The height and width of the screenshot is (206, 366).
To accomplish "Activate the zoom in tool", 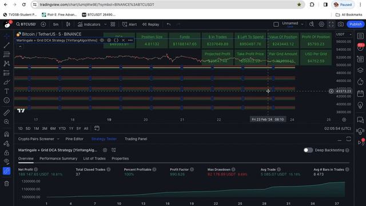I will tap(6, 122).
